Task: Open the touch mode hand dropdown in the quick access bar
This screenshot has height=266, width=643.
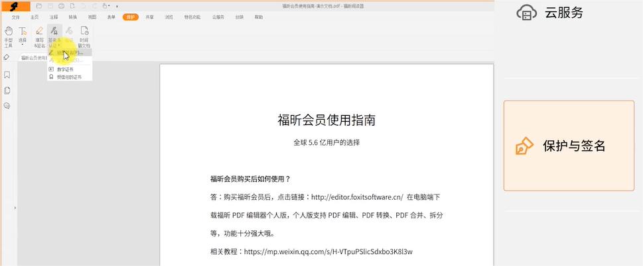Action: click(106, 6)
